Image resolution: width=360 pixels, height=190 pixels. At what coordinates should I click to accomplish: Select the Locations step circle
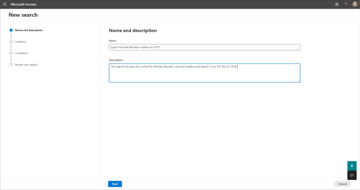pos(11,42)
